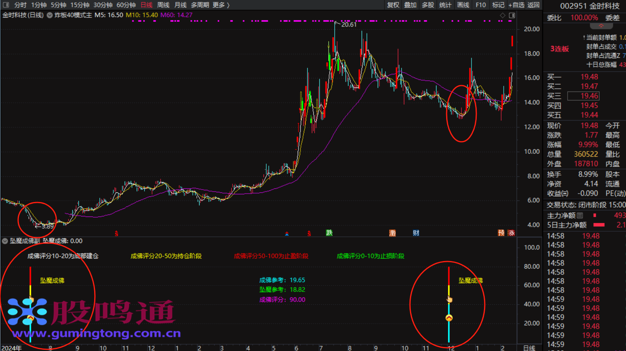Screen dimensions: 626x351
Task: Click the 预 forecast marker icon
Action: click(501, 233)
